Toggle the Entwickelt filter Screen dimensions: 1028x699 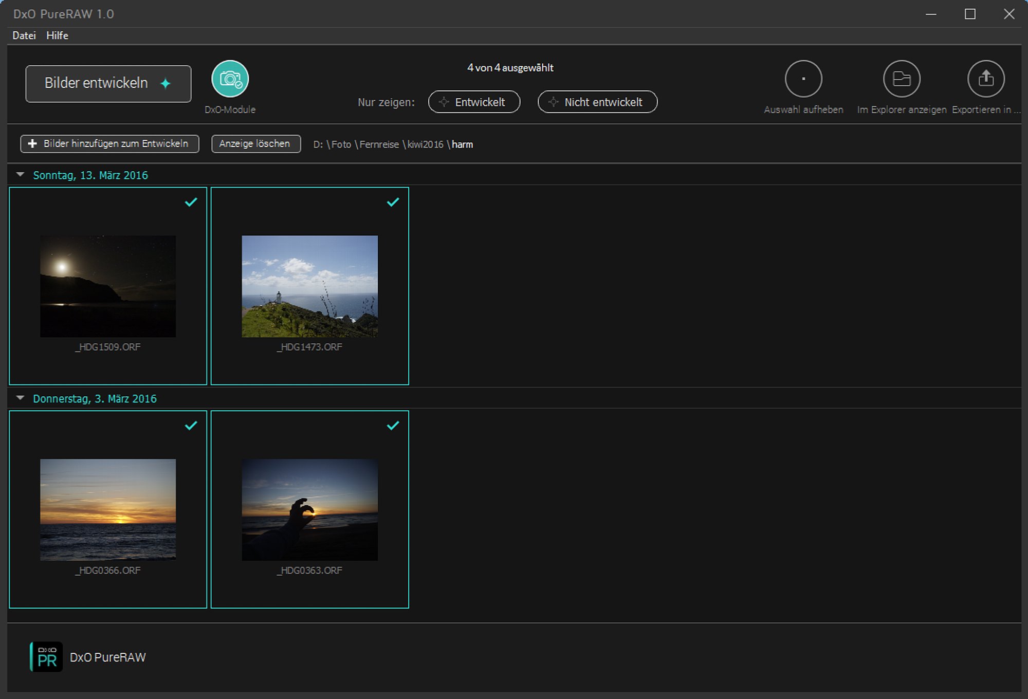coord(473,102)
